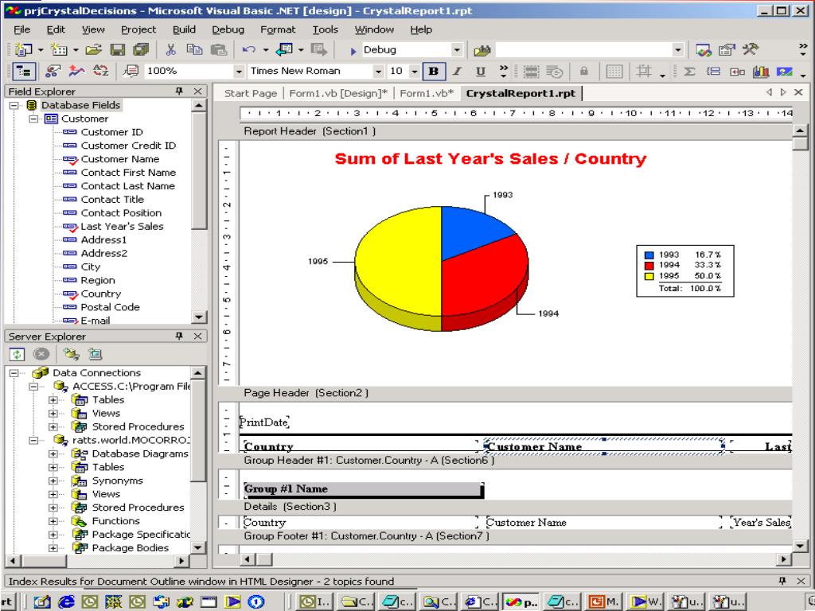Select the PrintDate field in Page Header
This screenshot has height=611, width=815.
click(x=264, y=422)
